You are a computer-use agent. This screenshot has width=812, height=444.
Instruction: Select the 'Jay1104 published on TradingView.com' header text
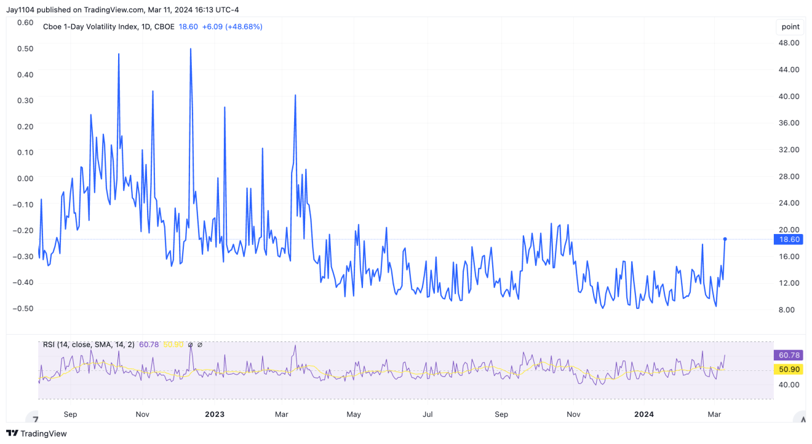pos(75,10)
